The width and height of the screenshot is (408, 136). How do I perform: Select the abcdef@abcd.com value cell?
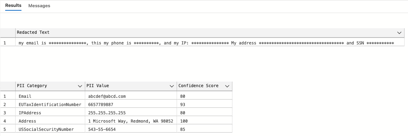(x=131, y=96)
